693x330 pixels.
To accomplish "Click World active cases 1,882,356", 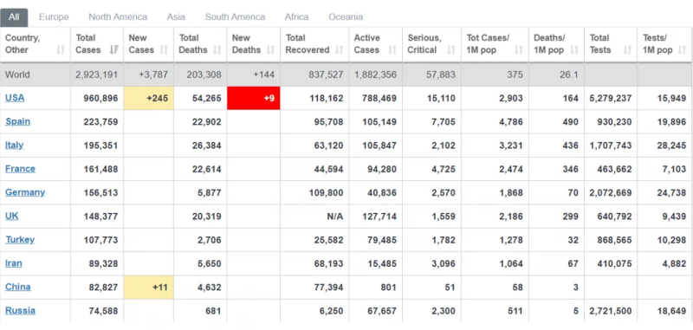I will click(x=375, y=74).
